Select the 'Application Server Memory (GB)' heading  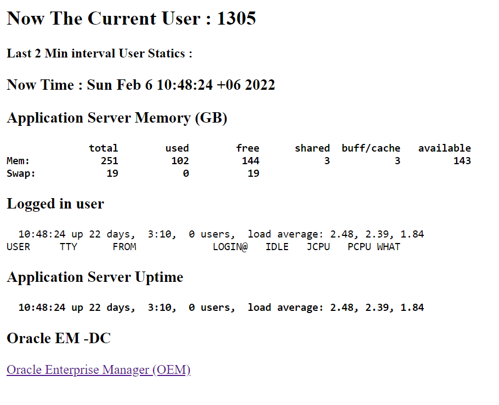point(117,118)
